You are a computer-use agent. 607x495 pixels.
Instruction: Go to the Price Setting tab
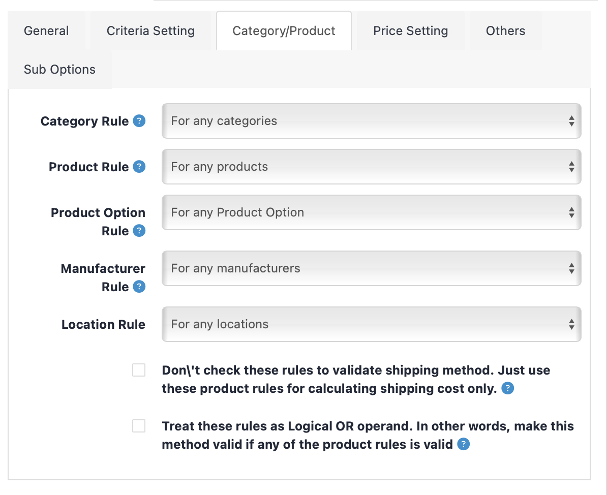(x=410, y=31)
